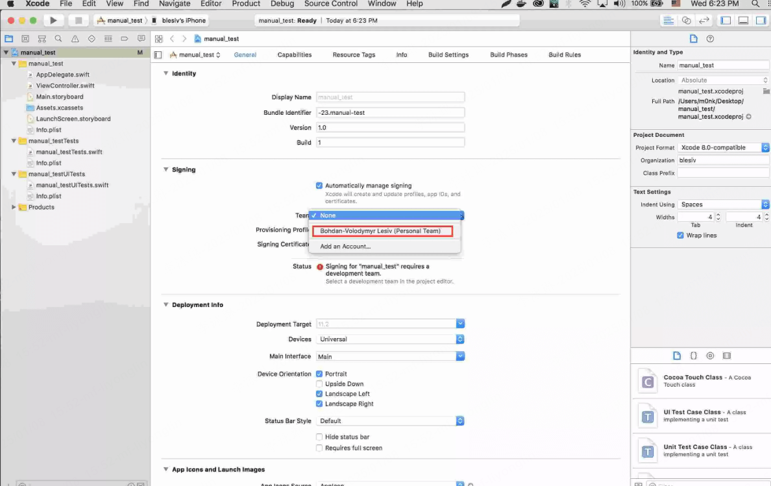Uncheck Automatically manage signing
771x486 pixels.
(319, 186)
